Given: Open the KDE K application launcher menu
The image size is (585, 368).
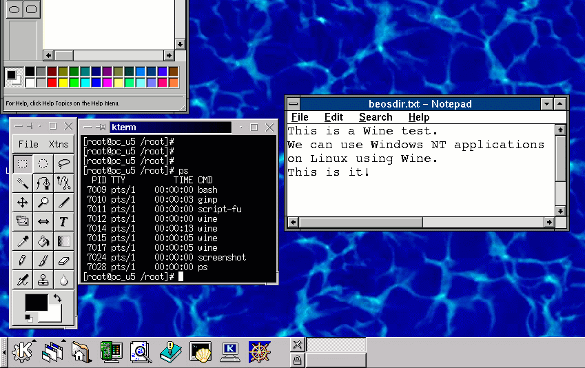Looking at the screenshot, I should point(22,351).
